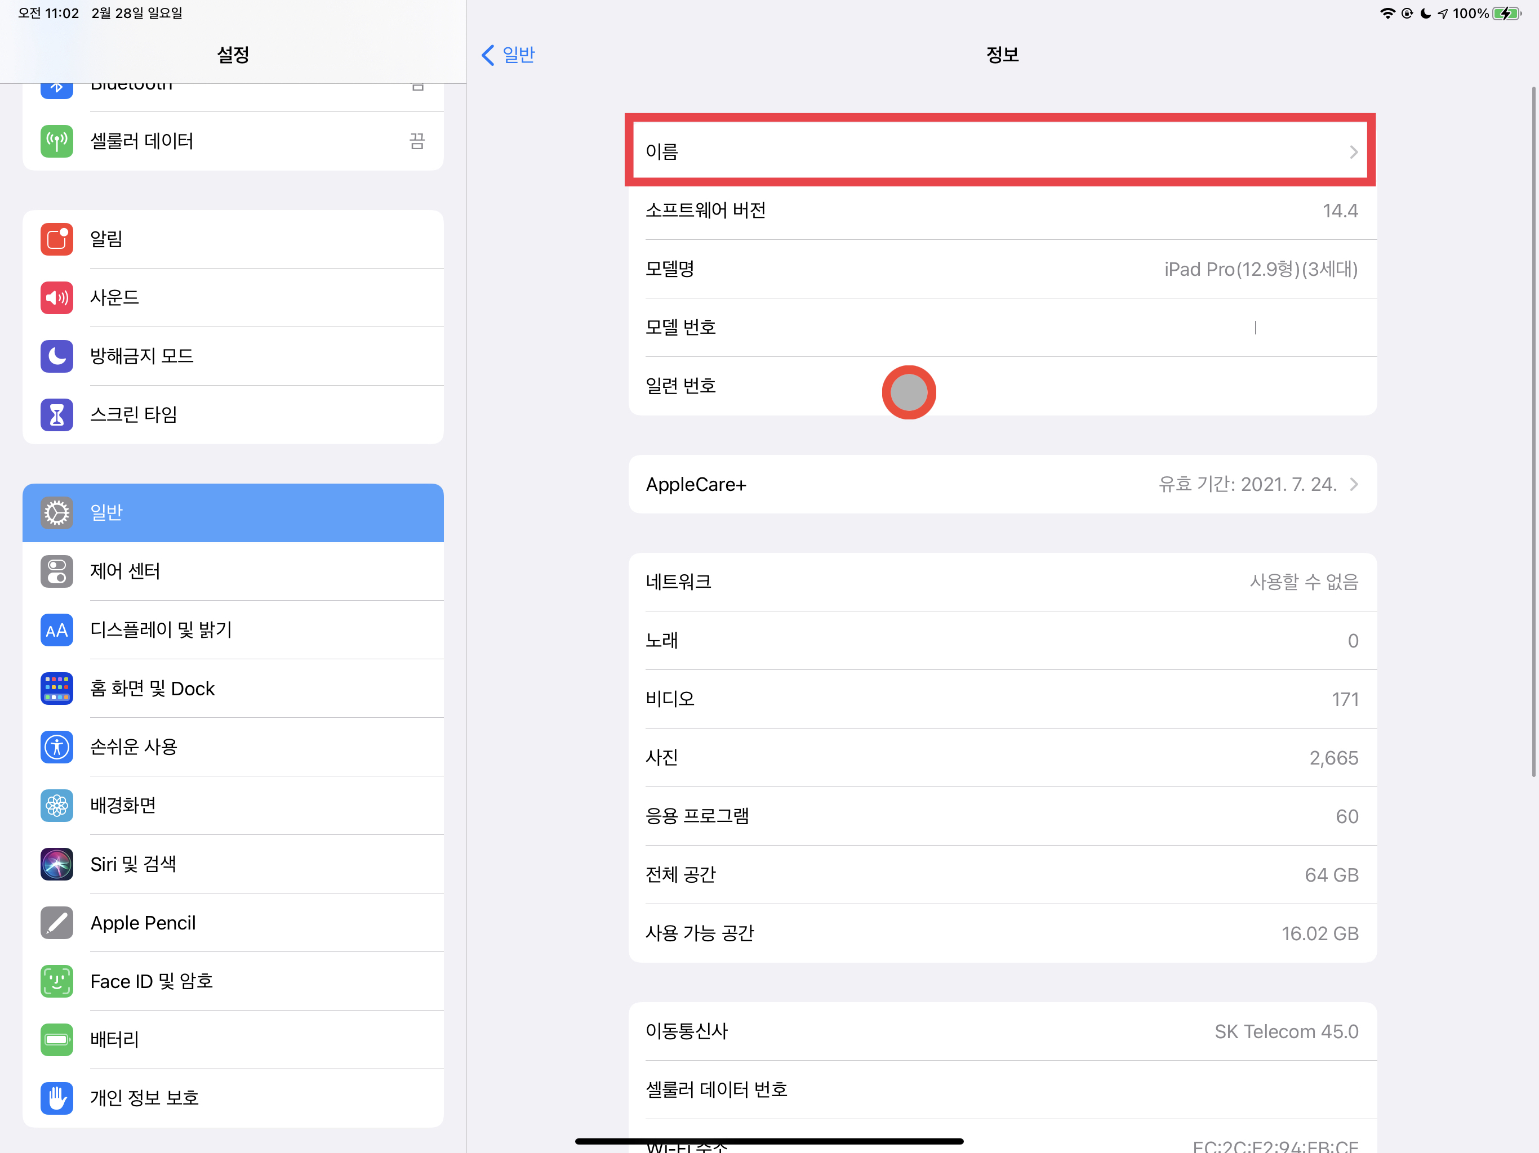Tap the 배터리 battery icon
The image size is (1539, 1153).
[x=56, y=1040]
